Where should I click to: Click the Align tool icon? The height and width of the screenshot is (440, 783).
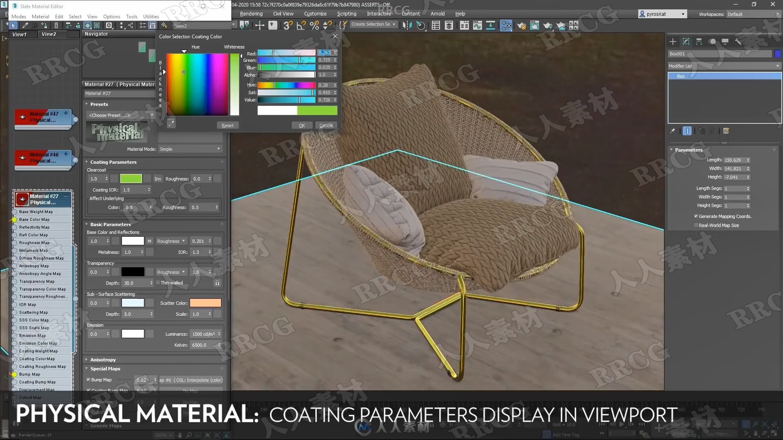[x=420, y=25]
